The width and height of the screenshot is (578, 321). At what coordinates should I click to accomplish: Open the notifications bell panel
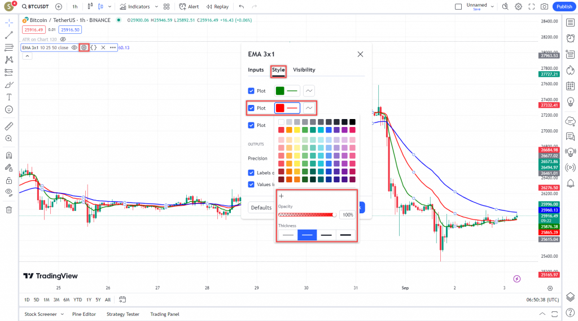pos(570,183)
